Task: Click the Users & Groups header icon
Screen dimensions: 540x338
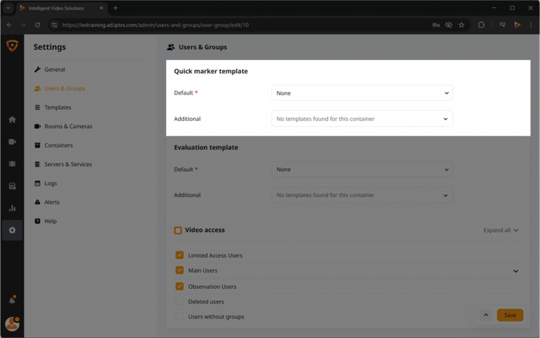Action: (x=171, y=47)
